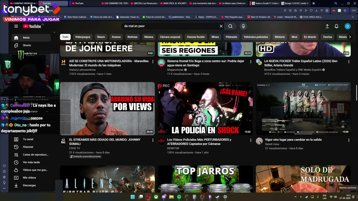Select the Noticias filter chip

tap(132, 37)
